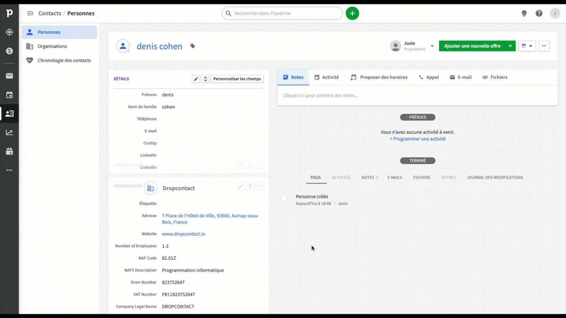Expand the new offer button dropdown arrow
Image resolution: width=566 pixels, height=318 pixels.
pos(510,46)
